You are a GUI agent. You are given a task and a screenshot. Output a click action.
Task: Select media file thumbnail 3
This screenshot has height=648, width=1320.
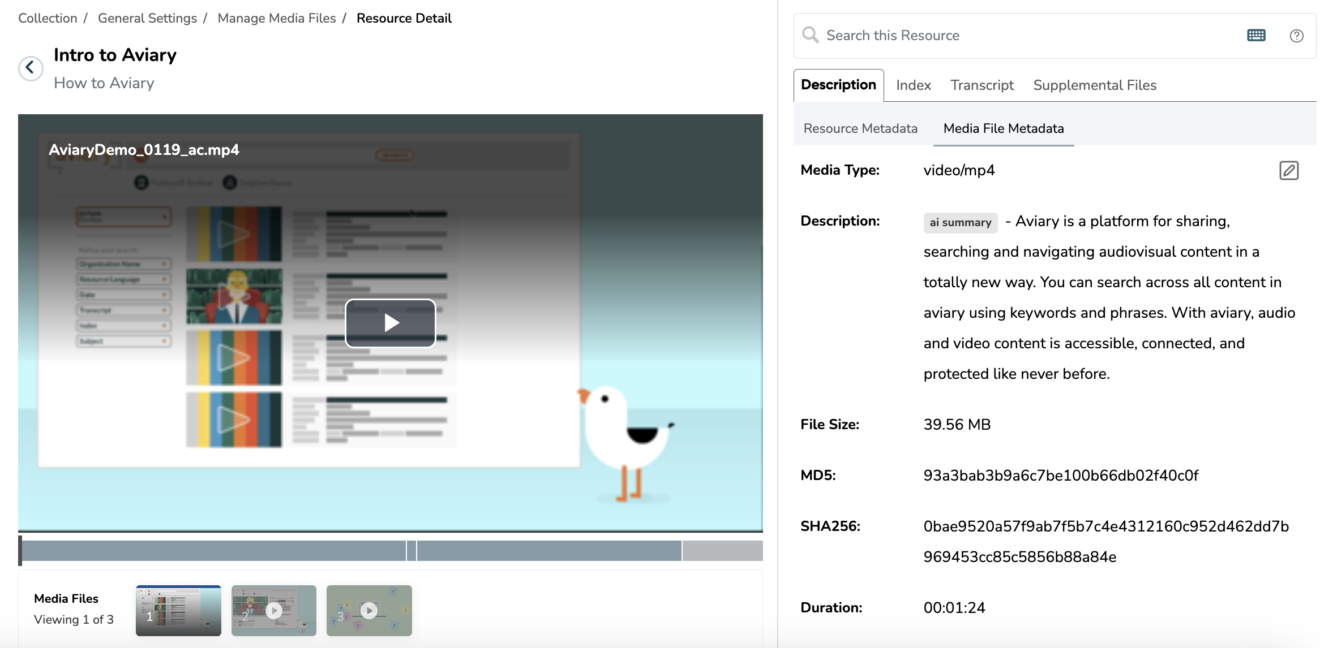click(369, 611)
